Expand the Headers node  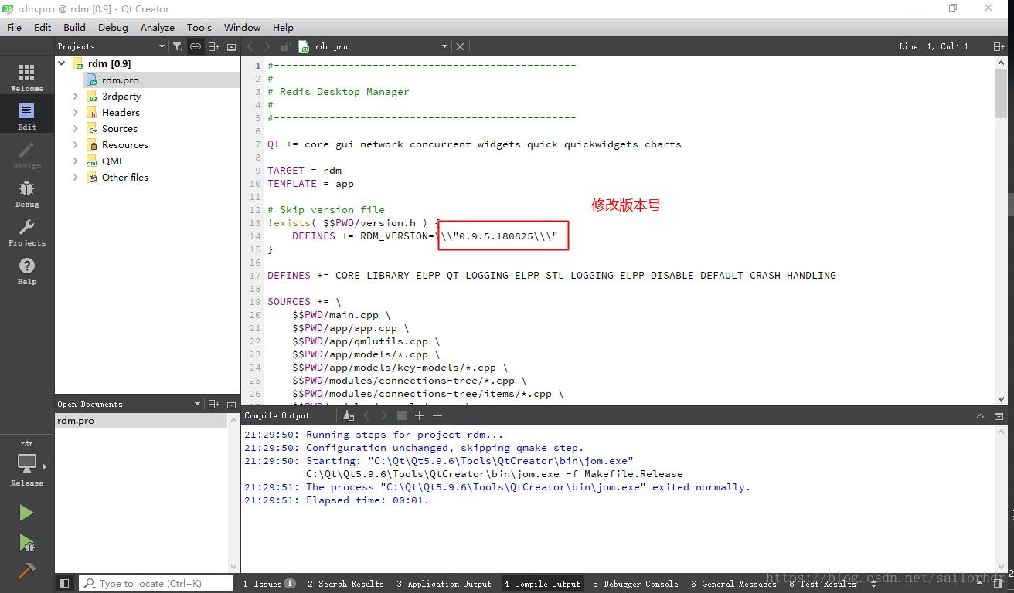point(75,113)
